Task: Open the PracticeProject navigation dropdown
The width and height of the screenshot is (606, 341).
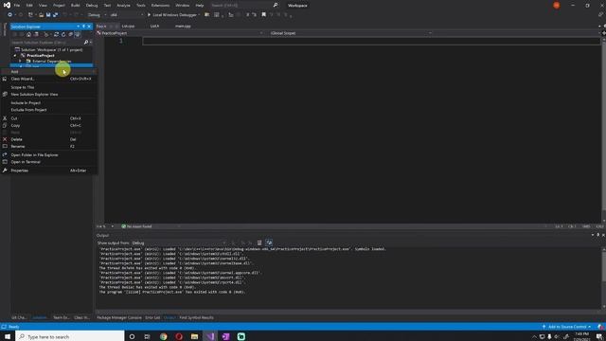Action: (x=180, y=33)
